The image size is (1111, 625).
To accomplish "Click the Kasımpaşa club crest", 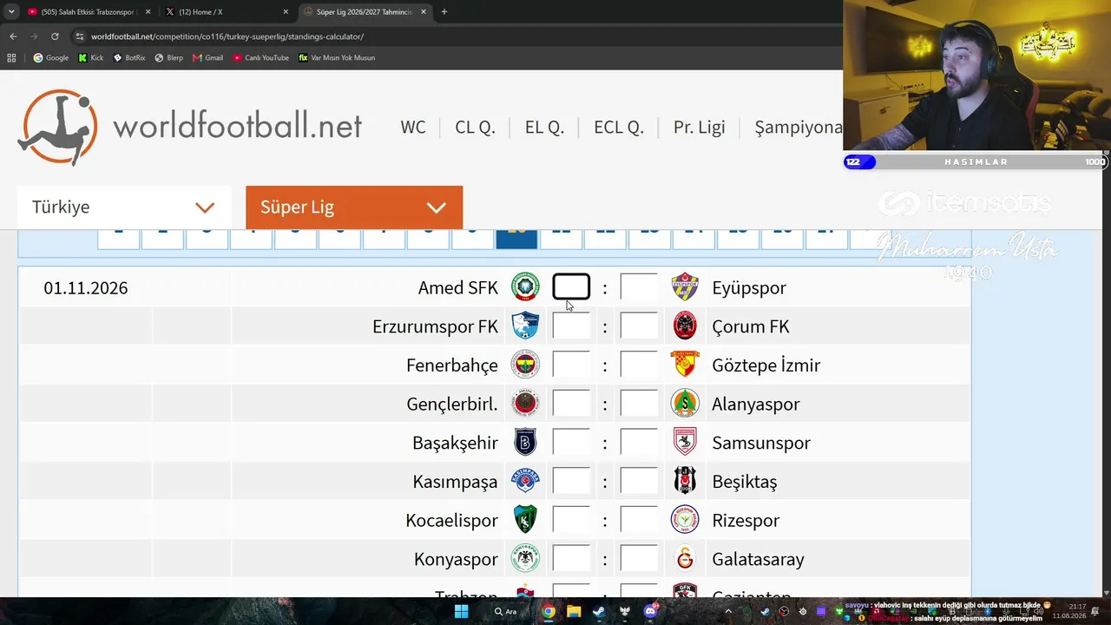I will pos(525,481).
